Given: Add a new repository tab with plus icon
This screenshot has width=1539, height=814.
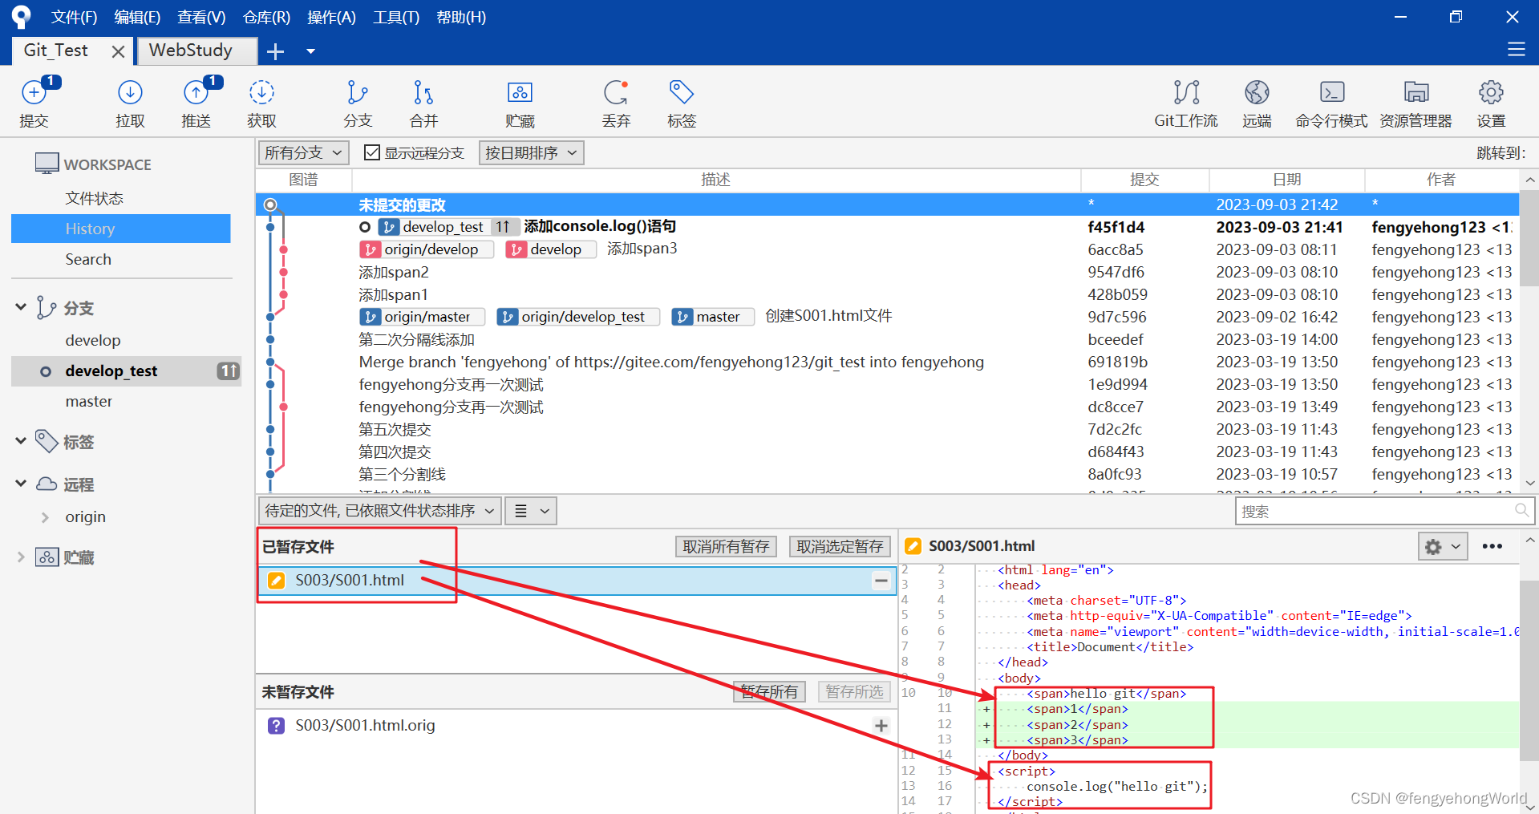Looking at the screenshot, I should 276,51.
